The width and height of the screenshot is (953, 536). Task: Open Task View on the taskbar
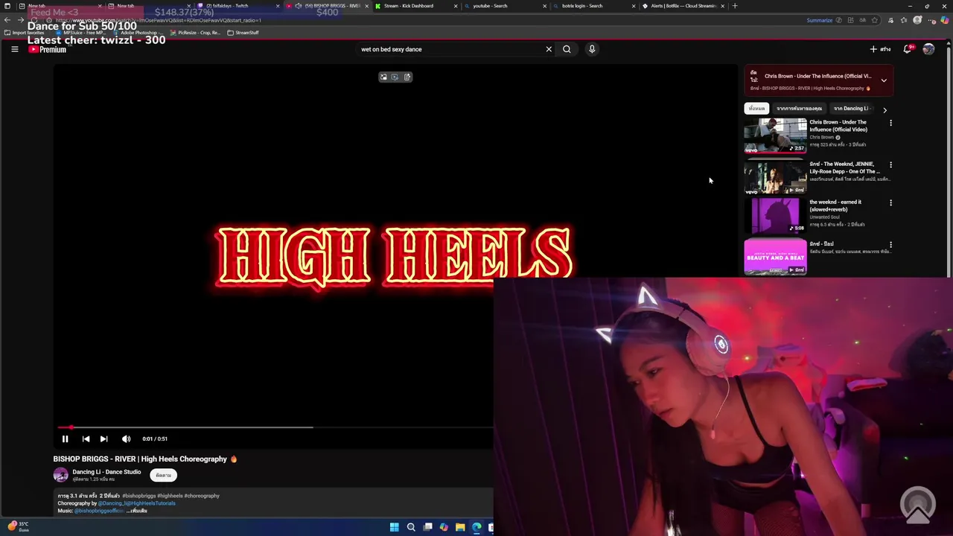point(427,527)
